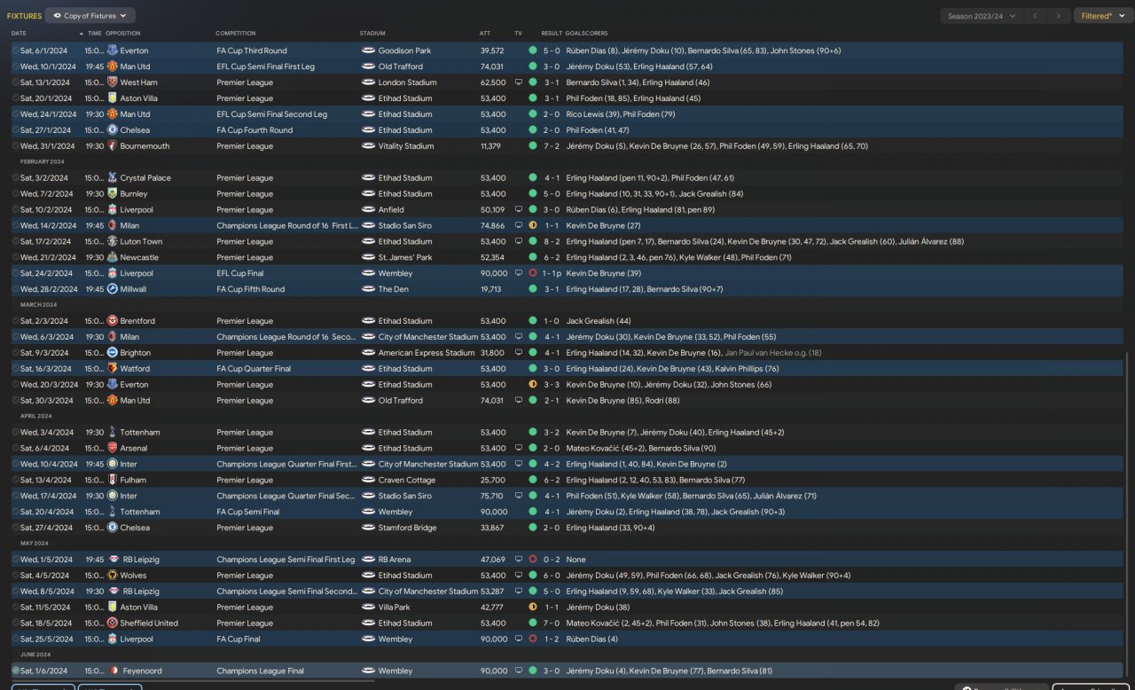Open the Vitality Stadium link

[x=406, y=146]
